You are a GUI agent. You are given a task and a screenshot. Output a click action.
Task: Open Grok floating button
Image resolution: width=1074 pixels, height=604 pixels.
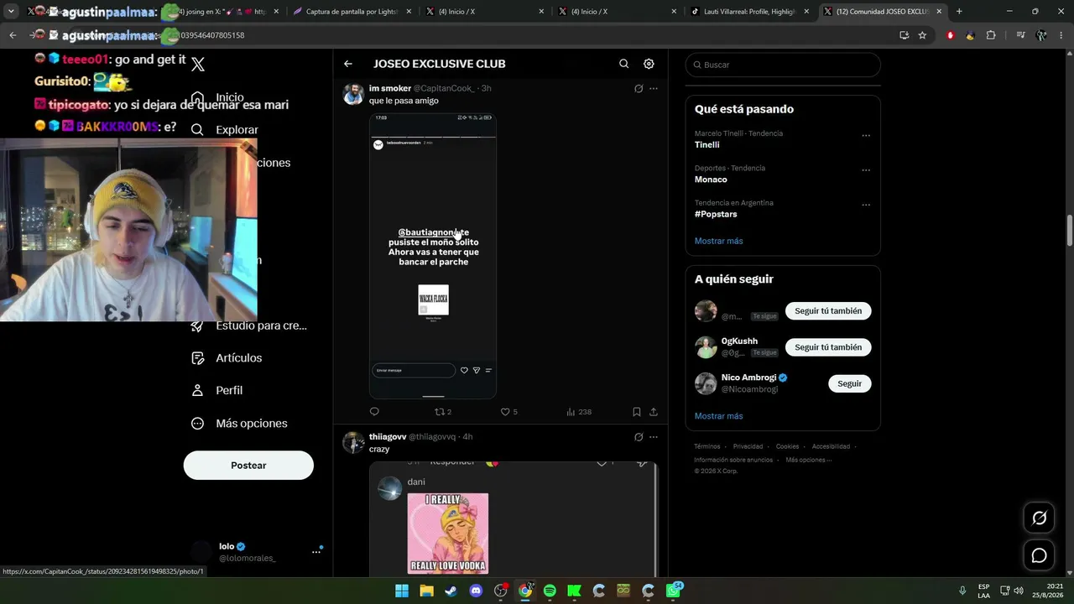click(1039, 518)
